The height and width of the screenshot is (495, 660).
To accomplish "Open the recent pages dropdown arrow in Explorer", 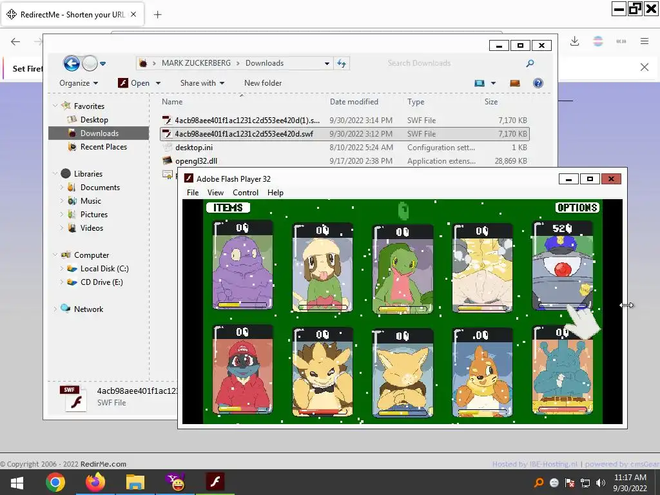I will point(102,64).
